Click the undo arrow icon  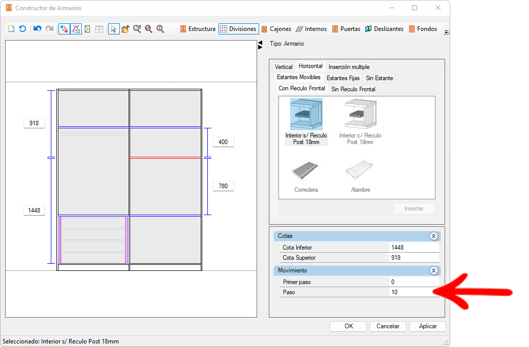[37, 29]
